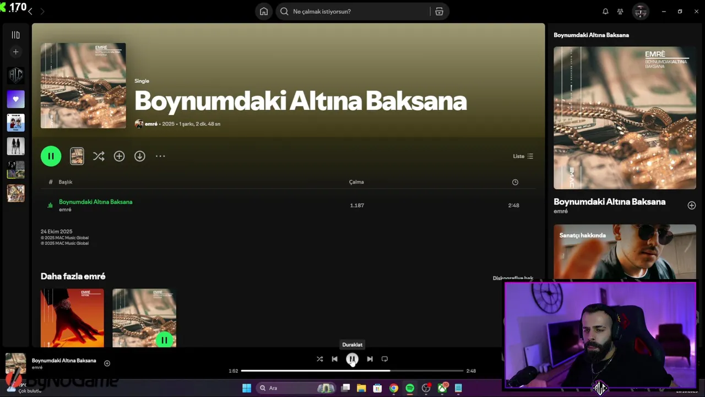Screen dimensions: 705x397
Task: Go back with the top-left arrow
Action: tap(30, 12)
